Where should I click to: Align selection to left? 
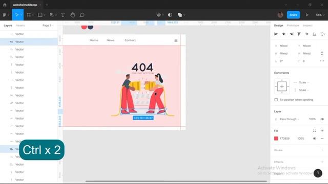coord(276,34)
